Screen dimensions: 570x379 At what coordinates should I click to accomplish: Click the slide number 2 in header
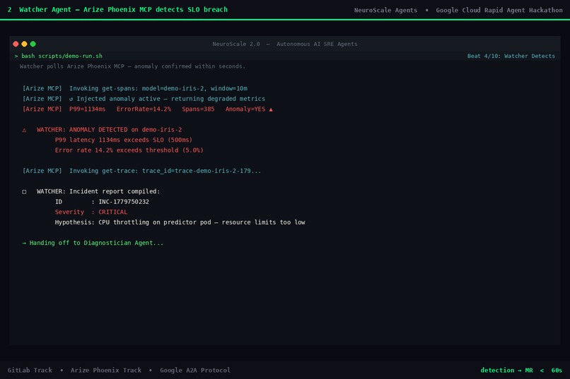pos(9,10)
